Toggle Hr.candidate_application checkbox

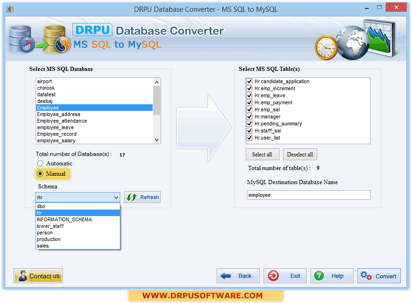point(249,81)
